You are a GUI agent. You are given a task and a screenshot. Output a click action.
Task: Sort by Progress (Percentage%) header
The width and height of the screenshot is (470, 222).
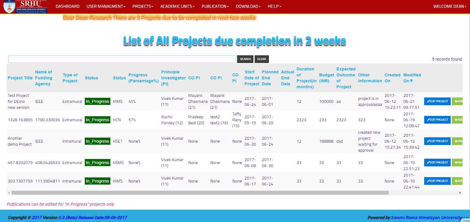143,78
